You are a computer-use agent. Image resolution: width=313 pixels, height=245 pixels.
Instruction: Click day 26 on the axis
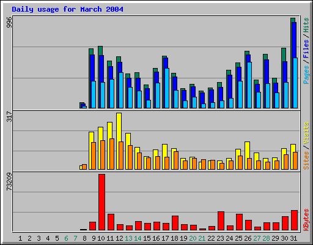pos(248,238)
